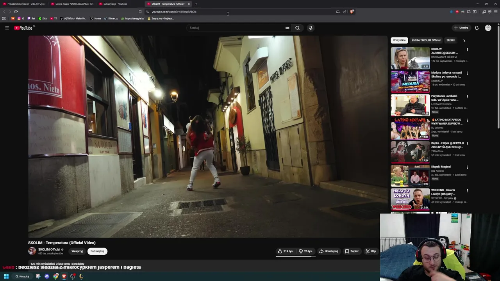This screenshot has height=281, width=500.
Task: Open Bąpka - Filipek BITWA title link
Action: (447, 145)
